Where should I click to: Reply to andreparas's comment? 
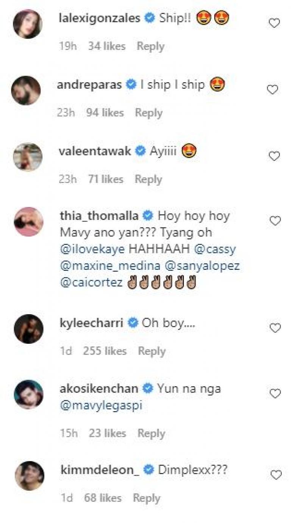coord(149,113)
